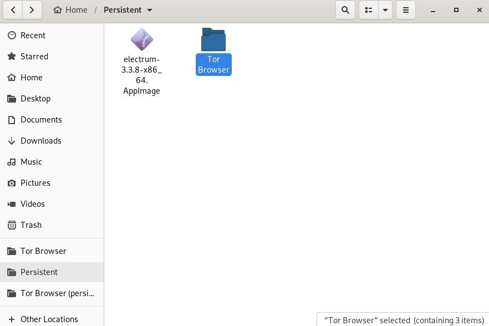Toggle list view layout button

click(369, 10)
